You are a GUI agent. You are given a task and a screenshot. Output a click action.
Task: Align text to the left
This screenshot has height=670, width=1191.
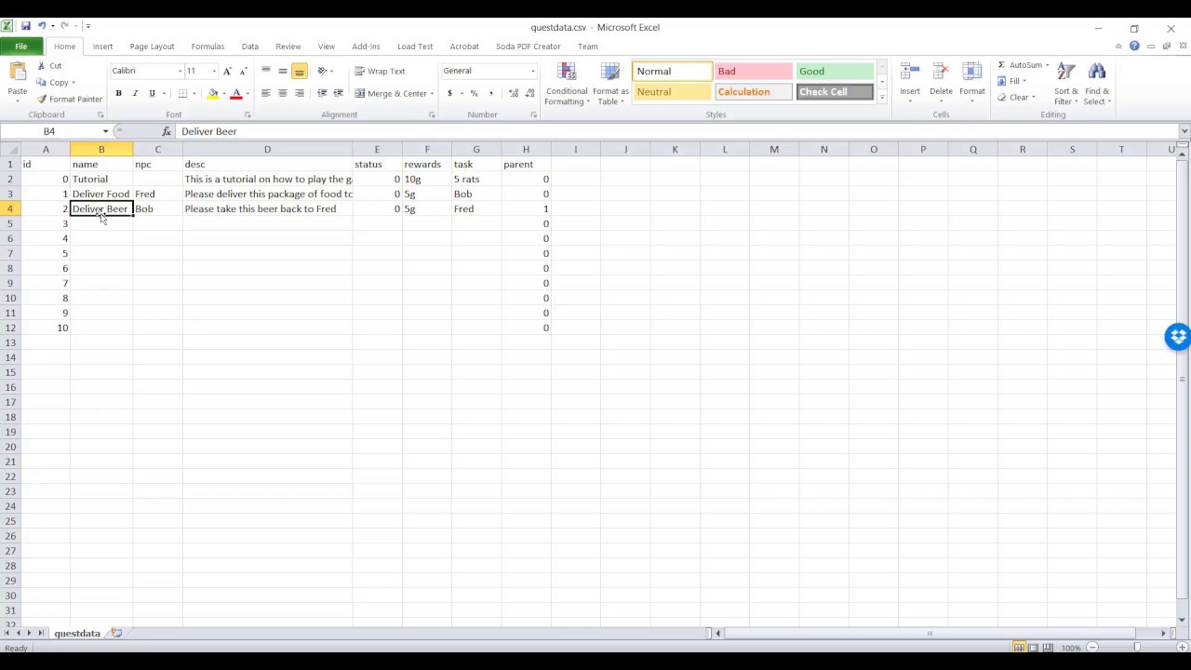tap(266, 93)
